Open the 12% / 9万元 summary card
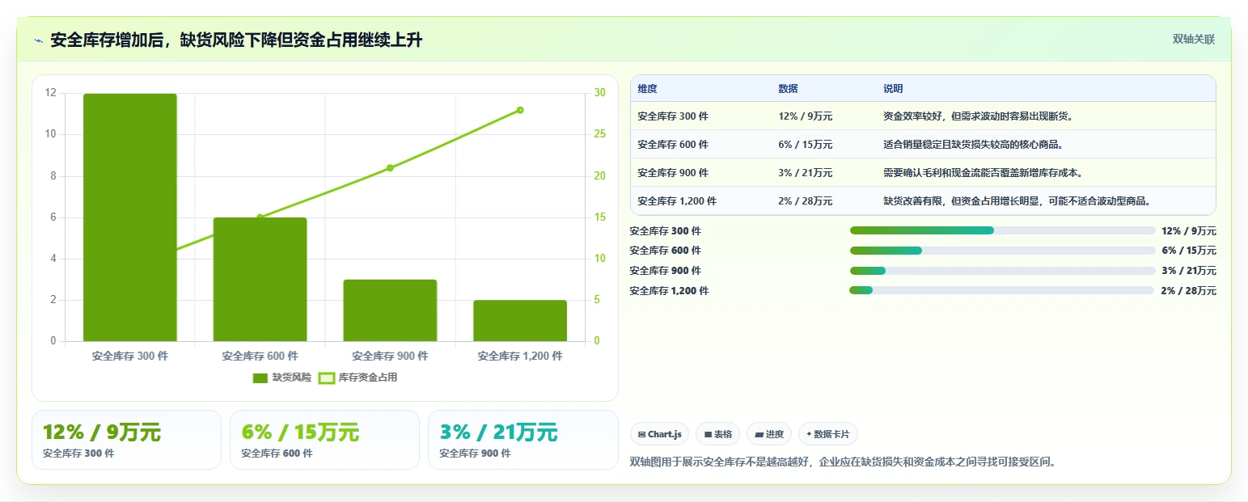 [126, 440]
